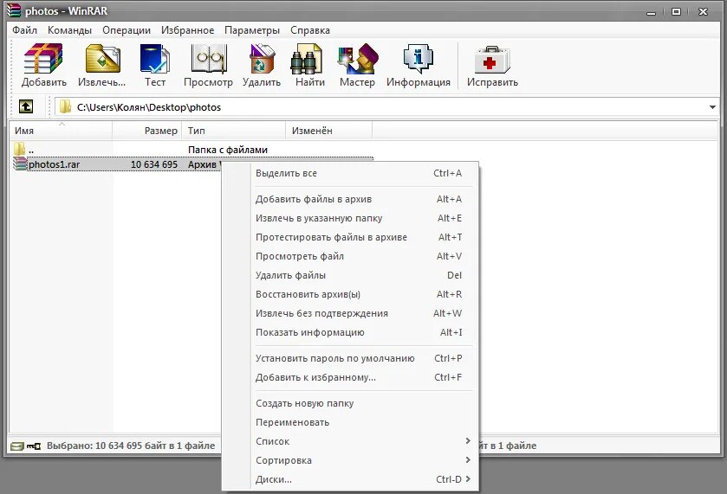Image resolution: width=727 pixels, height=494 pixels.
Task: Expand the Диски submenu arrow
Action: [468, 478]
